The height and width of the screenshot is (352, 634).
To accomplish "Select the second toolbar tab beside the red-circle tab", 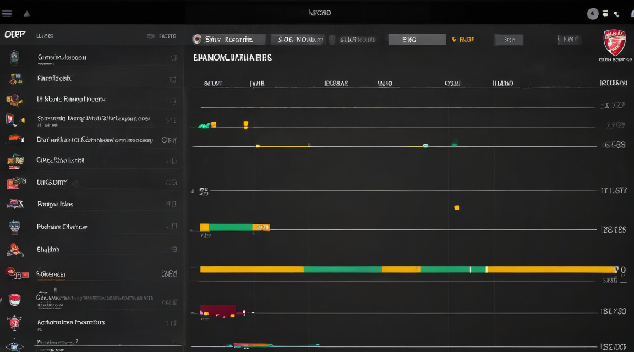I will tap(298, 40).
